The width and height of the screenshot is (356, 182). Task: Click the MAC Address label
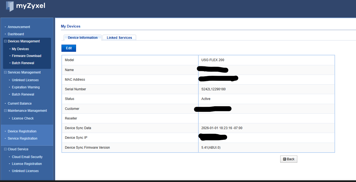tap(75, 80)
